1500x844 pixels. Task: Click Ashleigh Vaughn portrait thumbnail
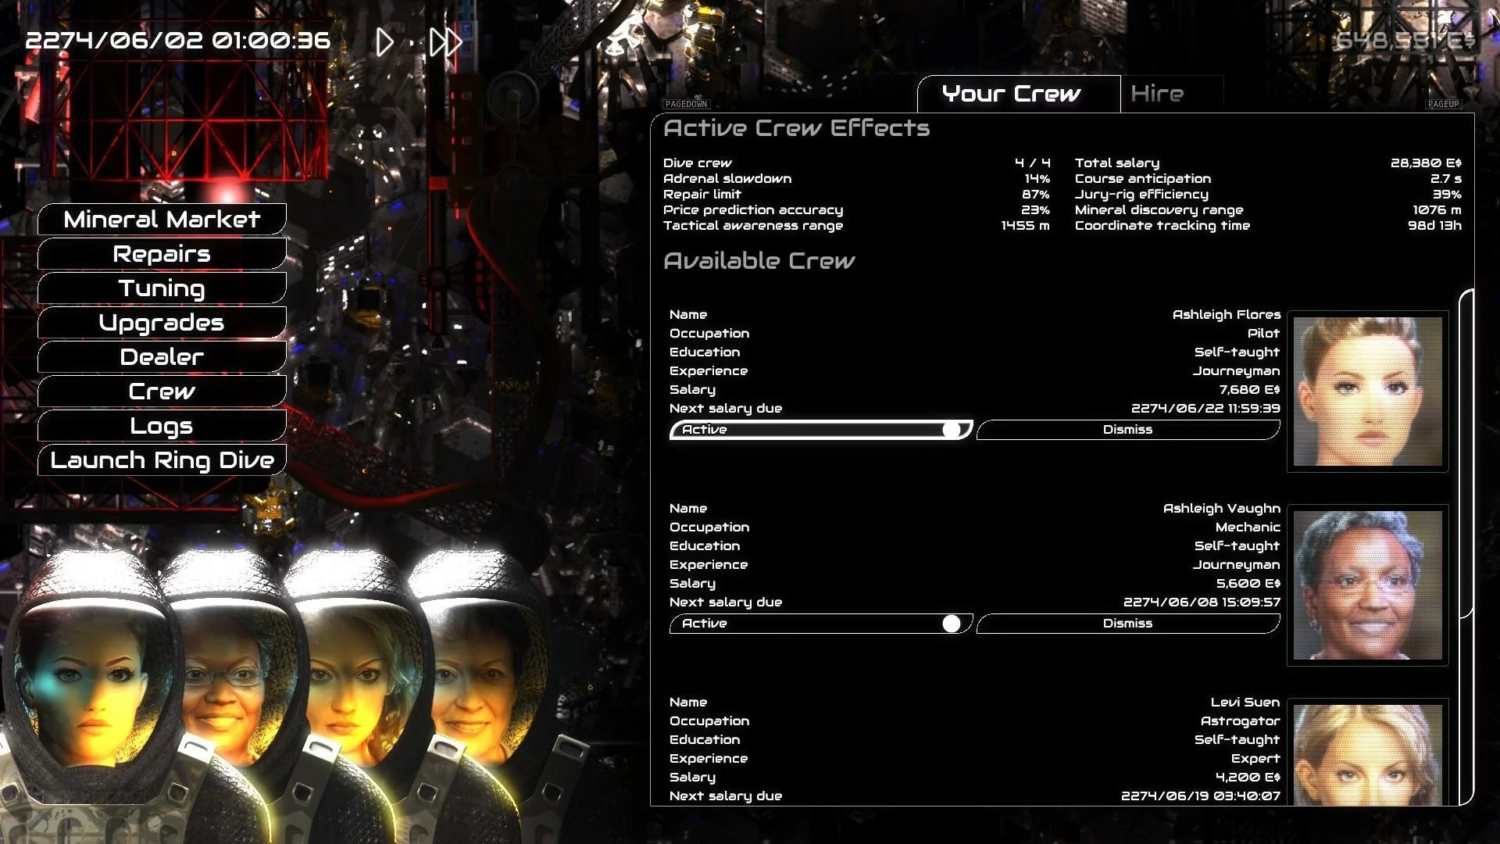[x=1368, y=585]
